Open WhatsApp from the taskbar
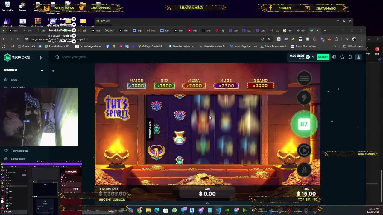This screenshot has height=215, width=383. pyautogui.click(x=174, y=210)
